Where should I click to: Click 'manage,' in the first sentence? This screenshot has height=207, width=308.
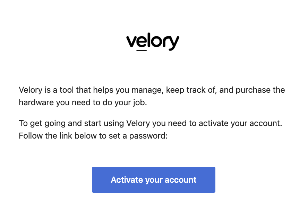tap(147, 90)
